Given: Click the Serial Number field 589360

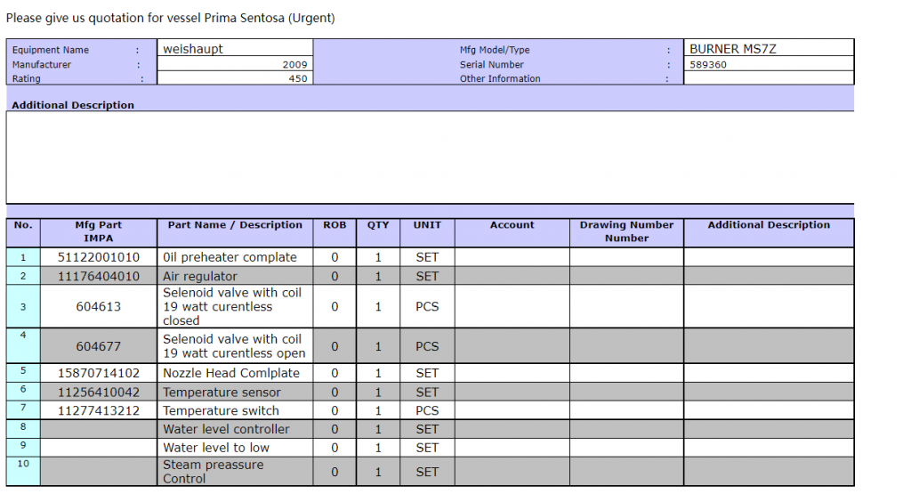Looking at the screenshot, I should tap(769, 65).
